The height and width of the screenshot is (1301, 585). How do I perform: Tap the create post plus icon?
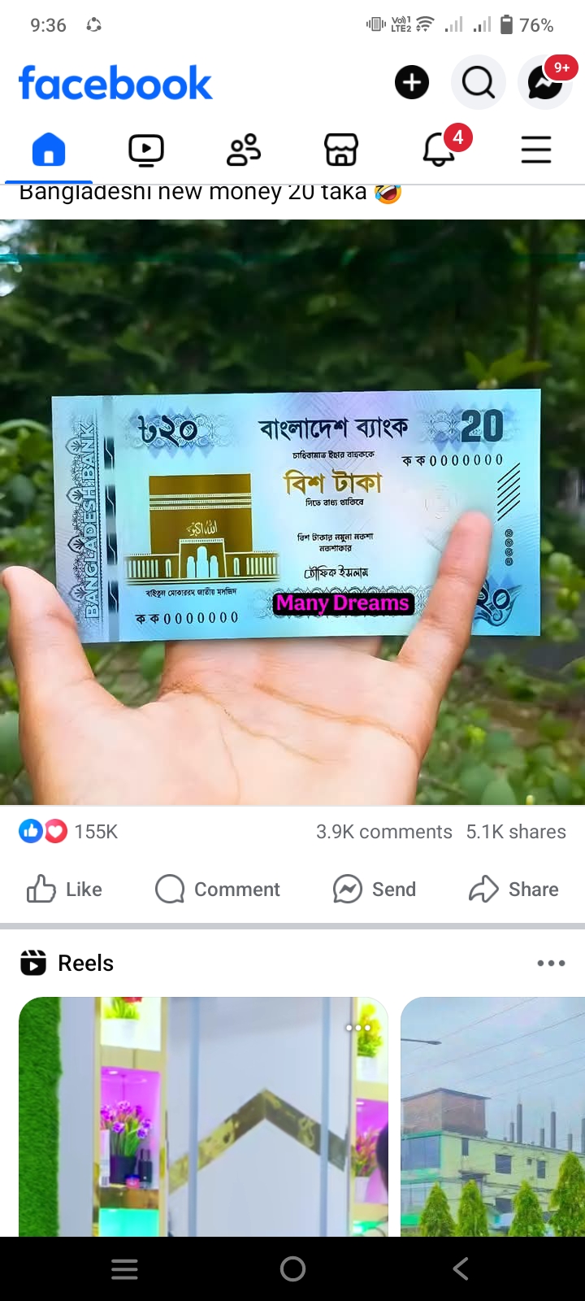tap(412, 82)
